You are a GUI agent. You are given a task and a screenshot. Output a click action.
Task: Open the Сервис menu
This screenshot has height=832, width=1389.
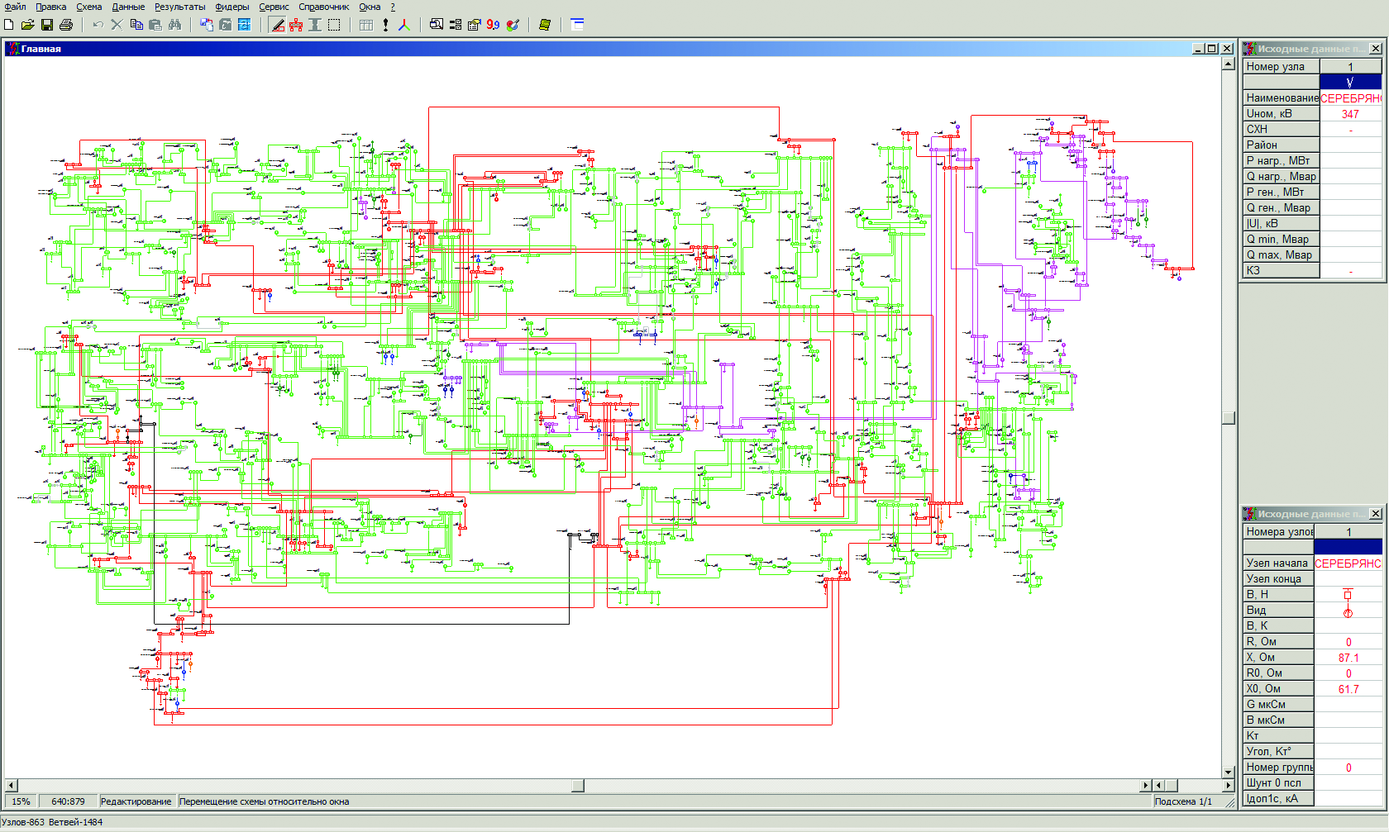[x=274, y=7]
